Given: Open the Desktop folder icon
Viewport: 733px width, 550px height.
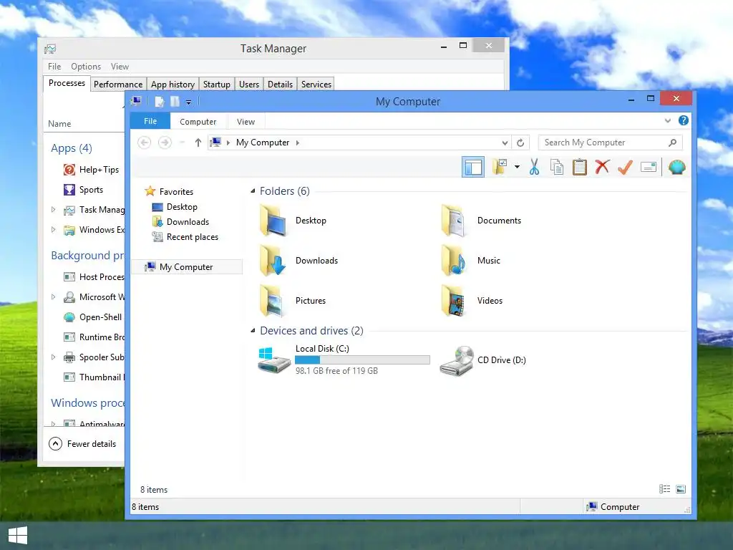Looking at the screenshot, I should click(273, 221).
